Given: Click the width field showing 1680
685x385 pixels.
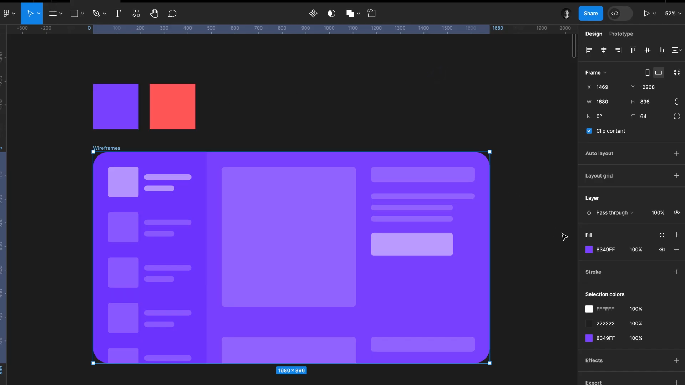Looking at the screenshot, I should [602, 102].
